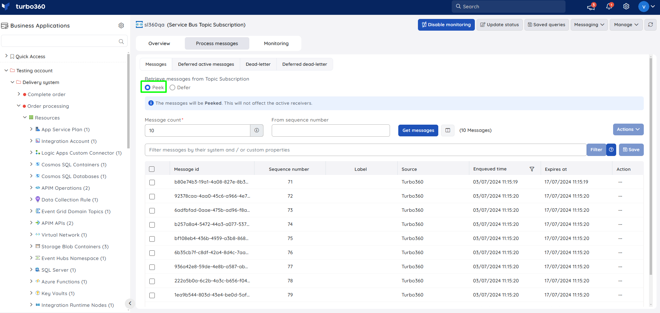Click the Data Collection Rule icon
The height and width of the screenshot is (313, 660).
pos(38,199)
